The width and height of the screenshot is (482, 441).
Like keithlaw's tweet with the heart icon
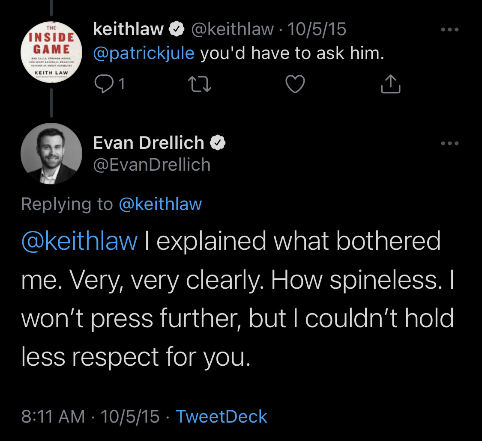295,84
